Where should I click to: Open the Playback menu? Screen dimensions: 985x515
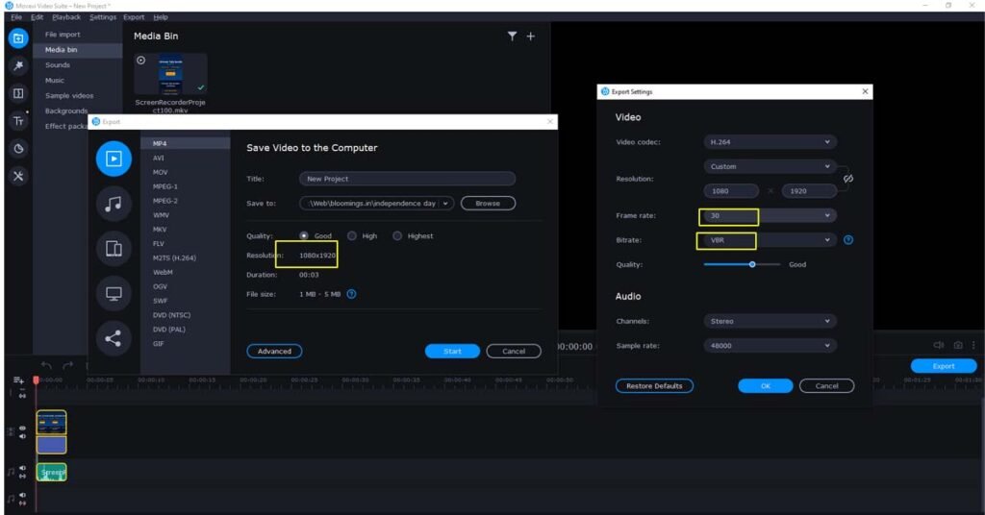click(x=66, y=17)
